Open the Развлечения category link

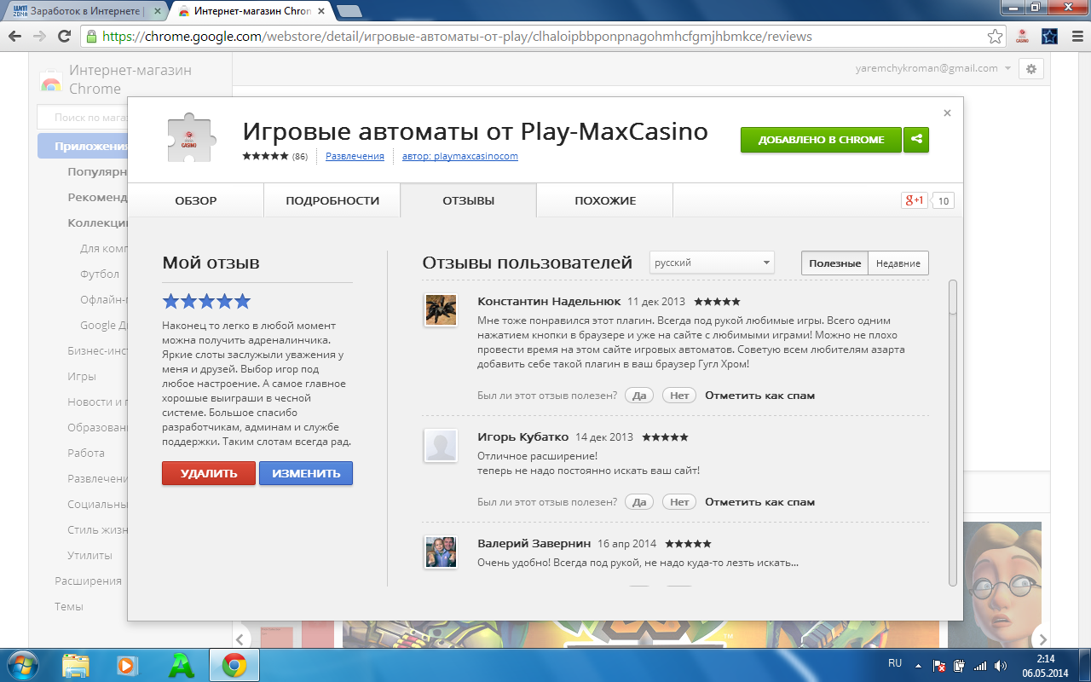tap(355, 156)
